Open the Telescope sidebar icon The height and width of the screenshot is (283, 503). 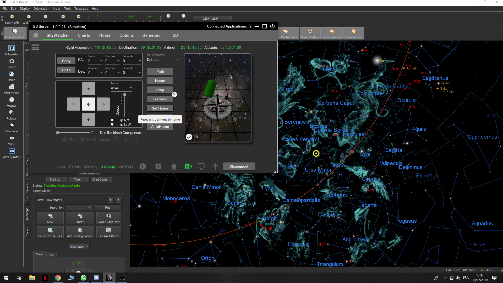(x=12, y=125)
